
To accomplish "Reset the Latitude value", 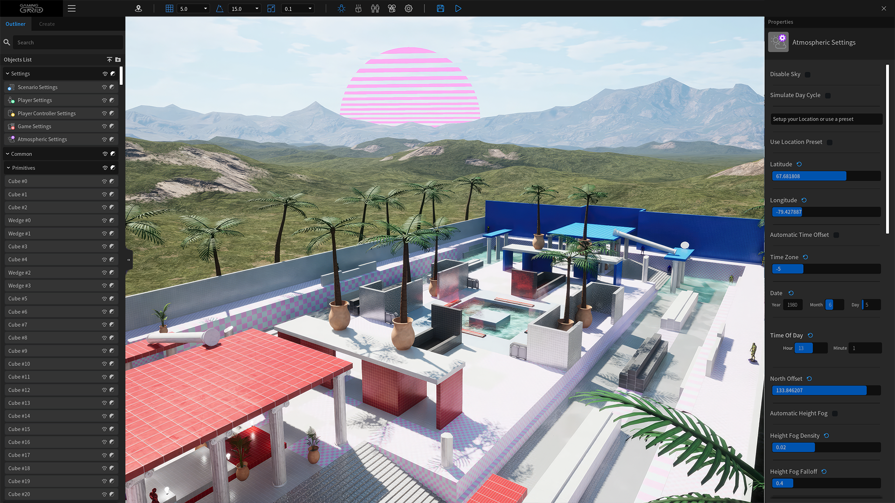I will coord(799,164).
